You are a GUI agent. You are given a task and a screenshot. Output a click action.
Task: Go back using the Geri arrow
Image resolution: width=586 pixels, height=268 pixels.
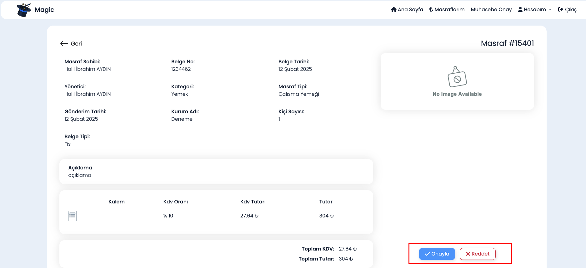(71, 43)
